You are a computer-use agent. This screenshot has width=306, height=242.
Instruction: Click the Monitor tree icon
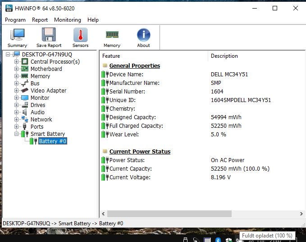pyautogui.click(x=25, y=98)
